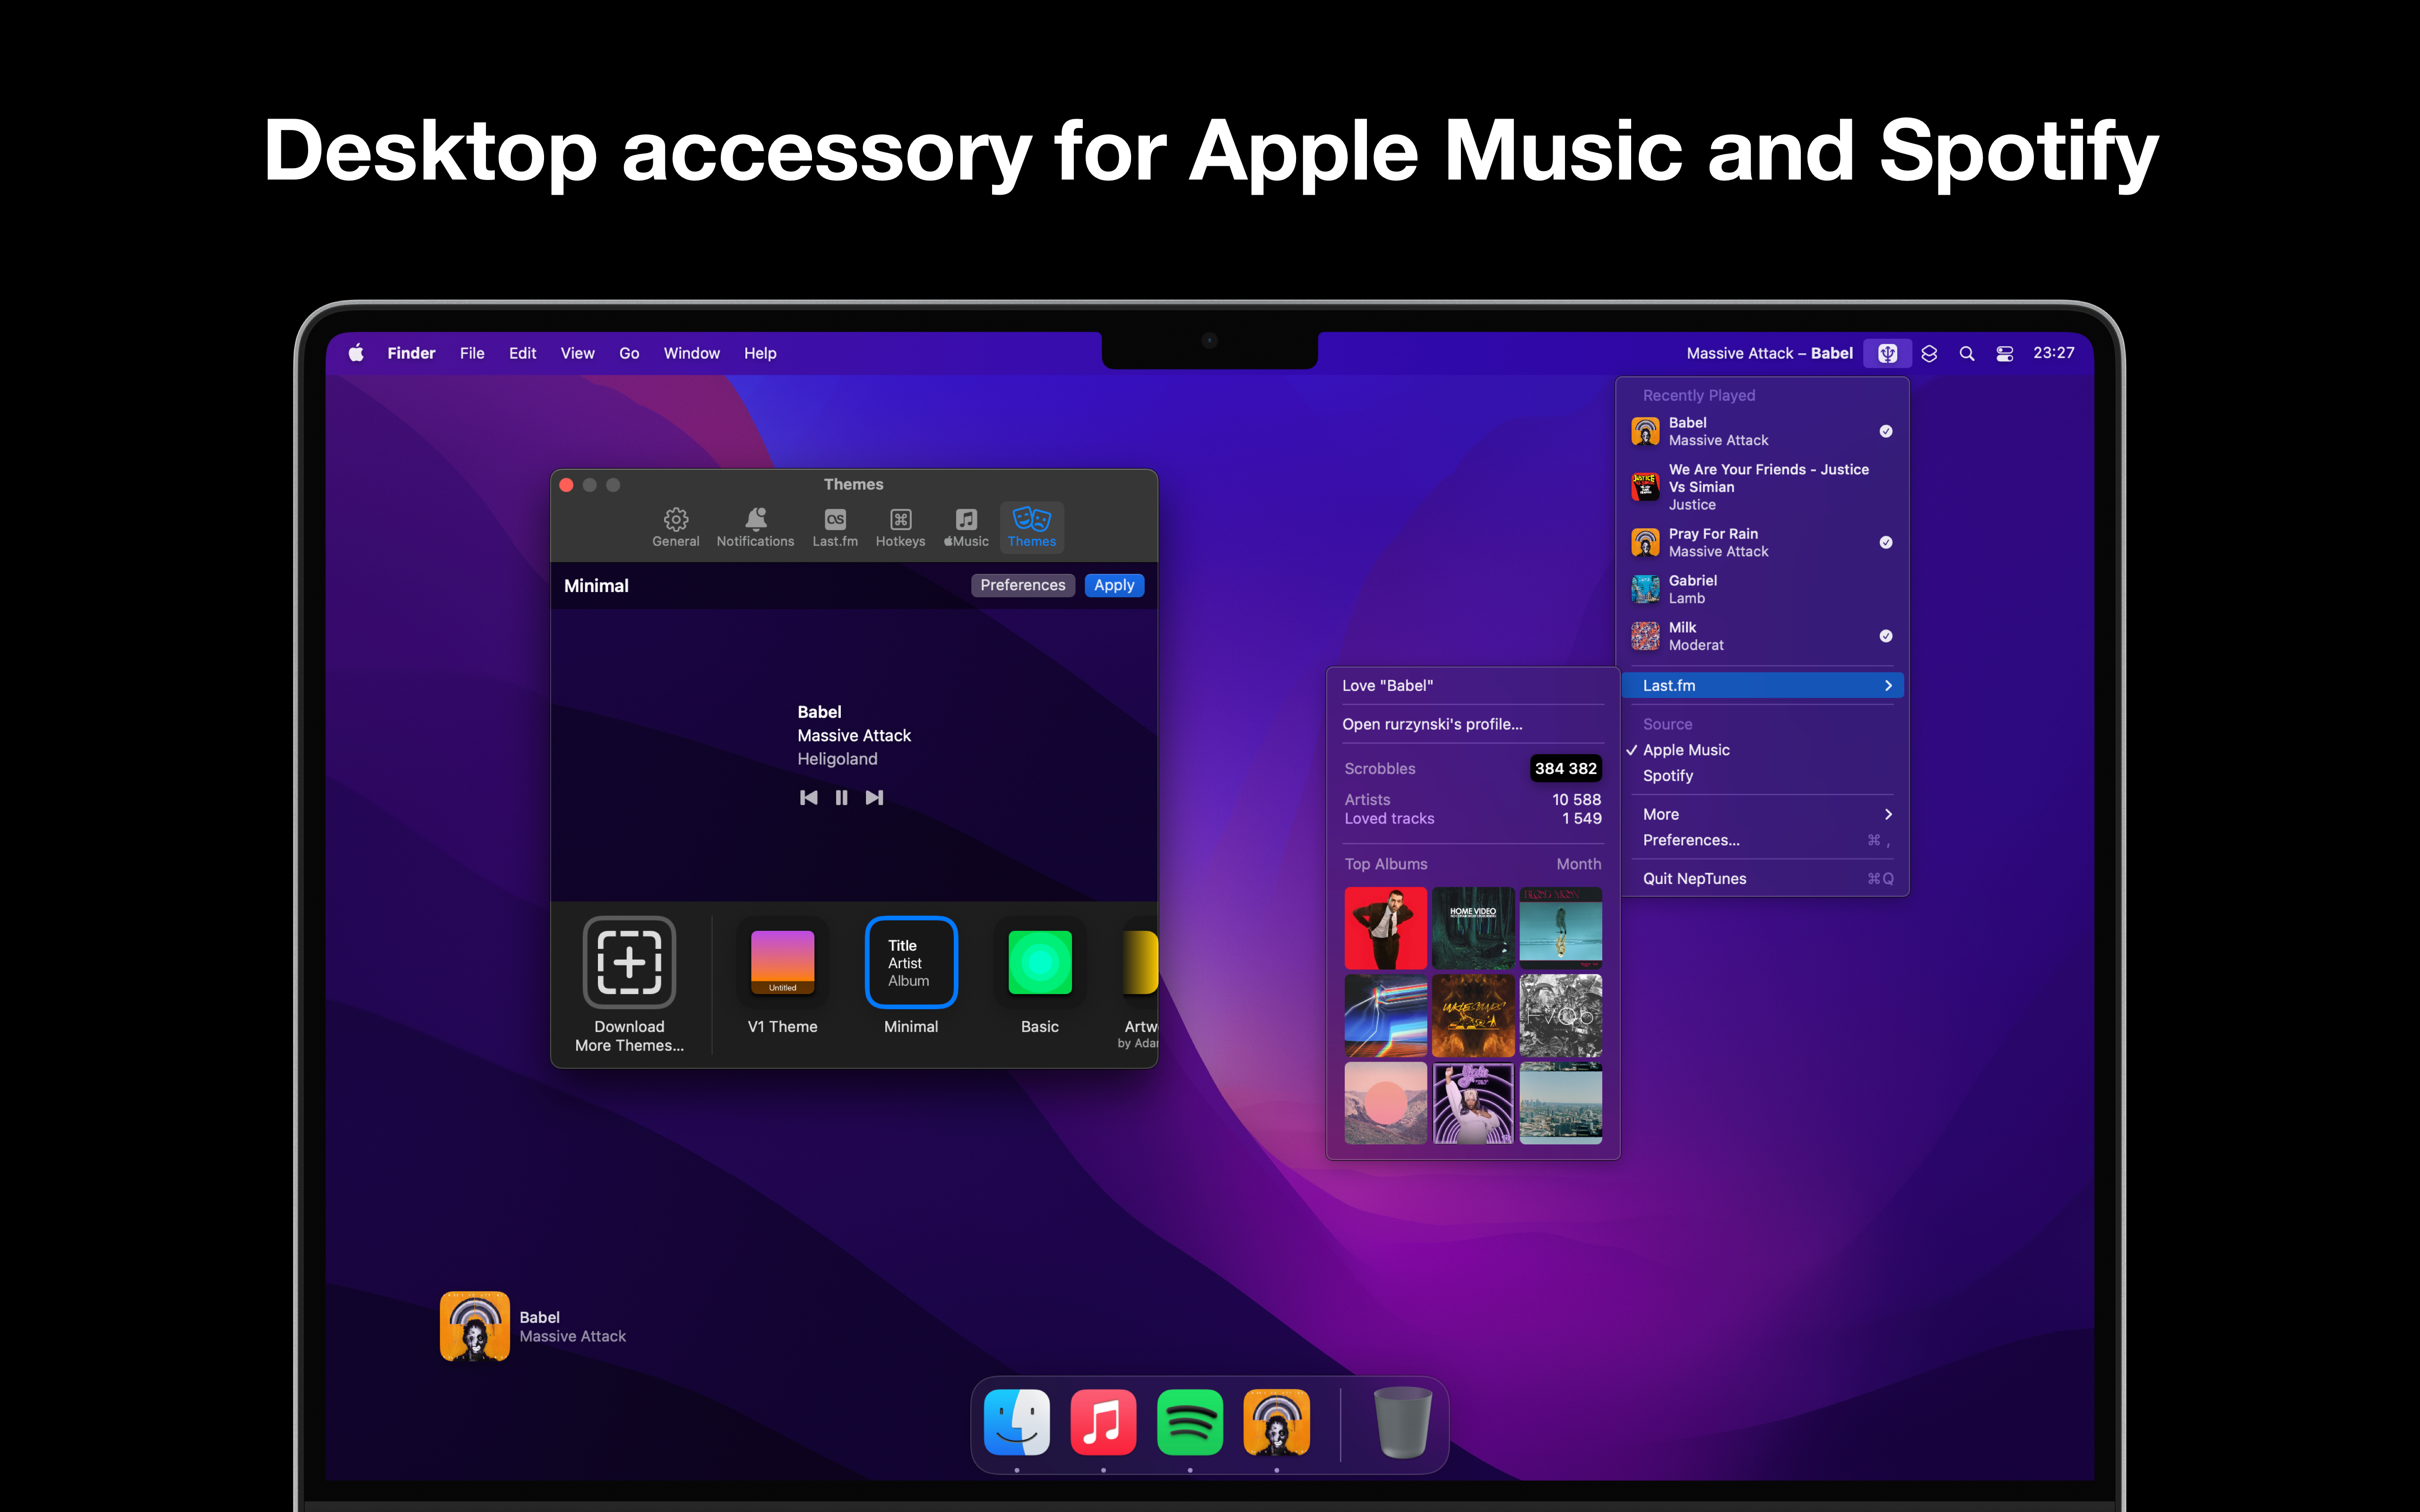This screenshot has width=2420, height=1512.
Task: Expand the More submenu
Action: [x=1762, y=814]
